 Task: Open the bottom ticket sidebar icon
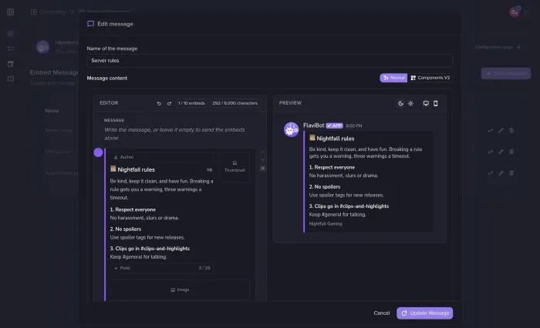[11, 79]
